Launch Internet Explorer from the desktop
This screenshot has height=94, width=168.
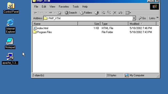click(x=10, y=26)
